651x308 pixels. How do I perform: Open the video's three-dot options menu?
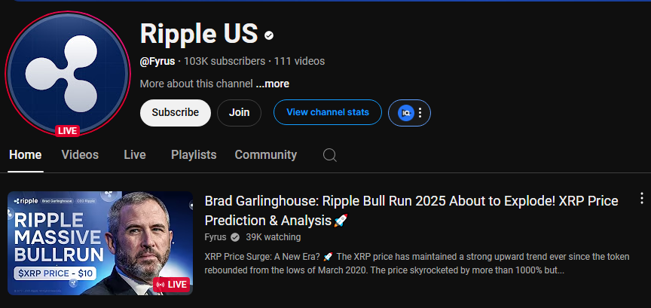pyautogui.click(x=641, y=199)
